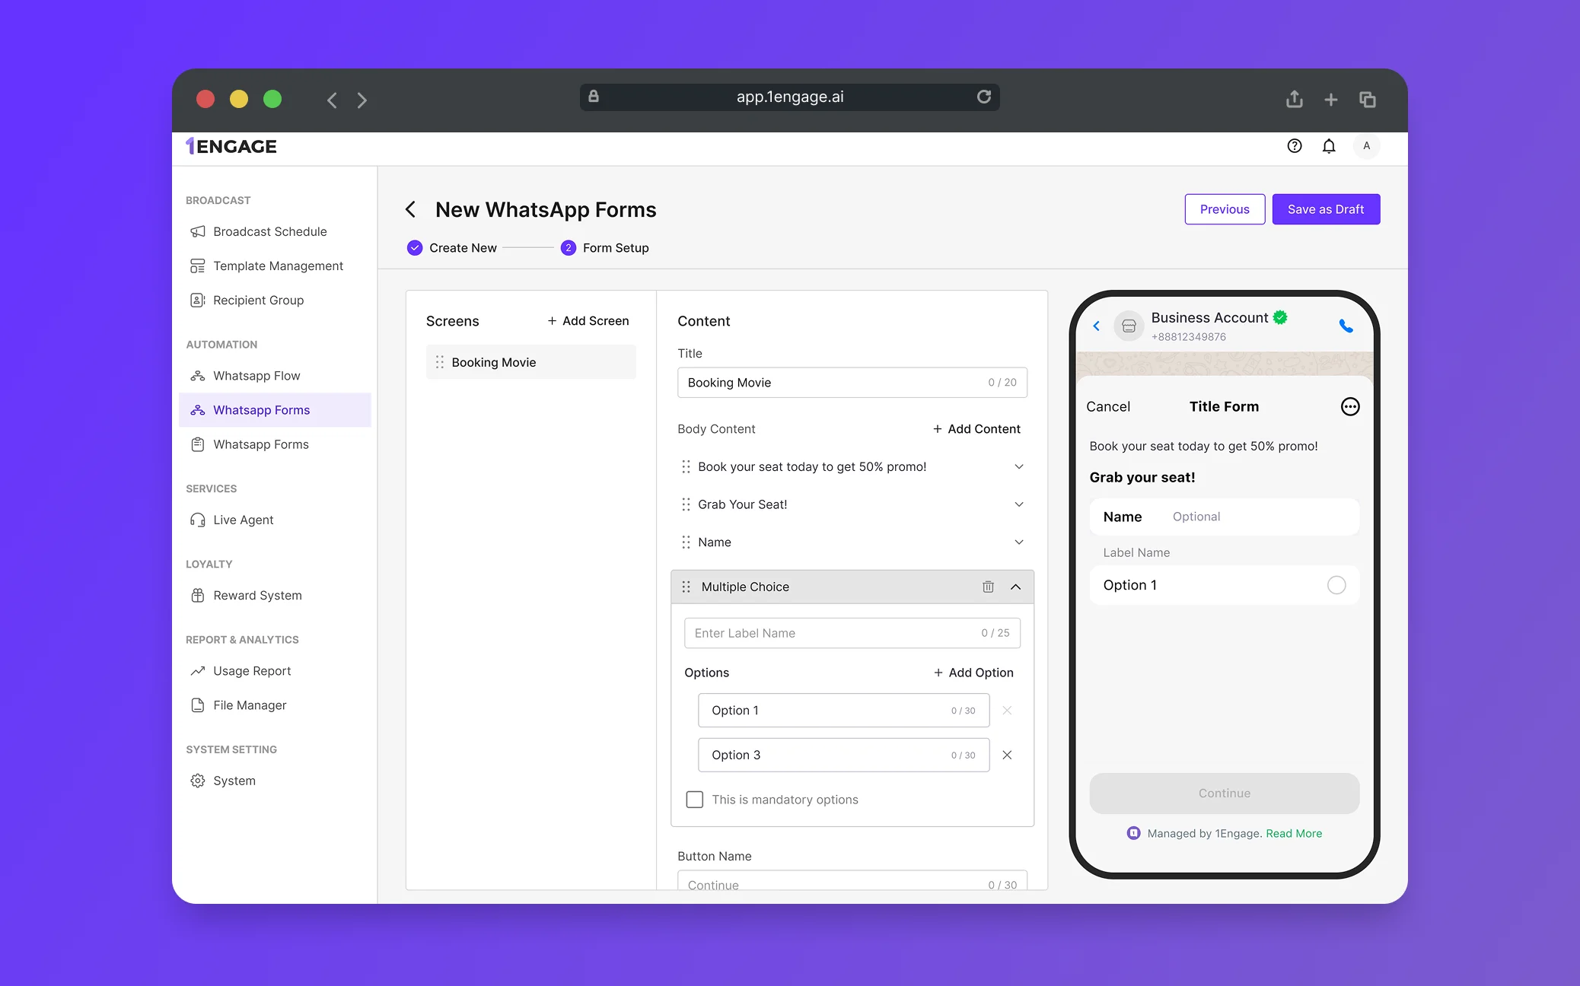Open user avatar A menu
Viewport: 1580px width, 986px height.
pyautogui.click(x=1366, y=146)
